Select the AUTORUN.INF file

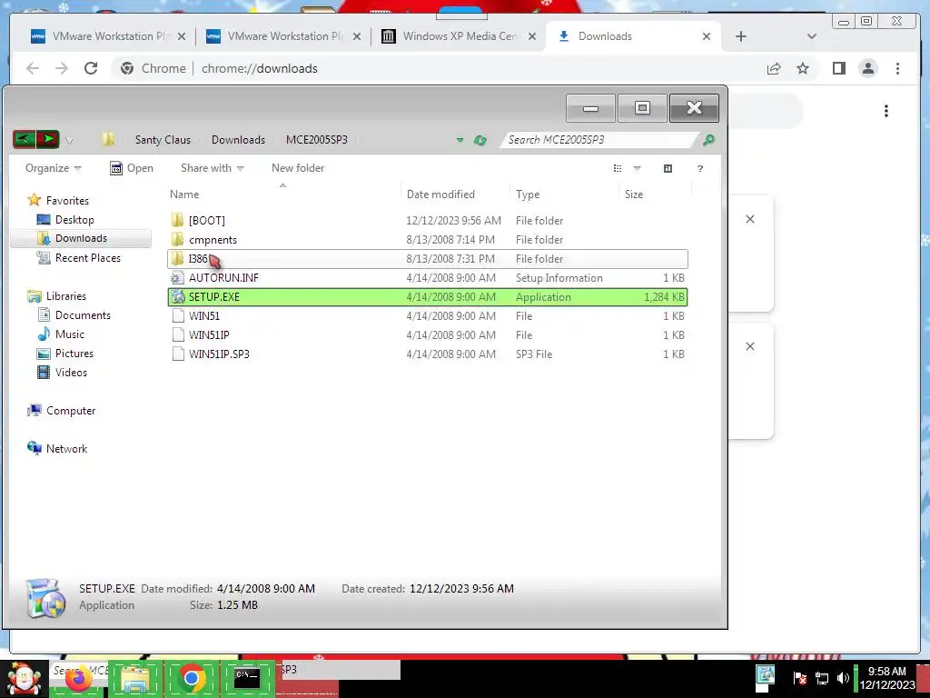tap(427, 278)
